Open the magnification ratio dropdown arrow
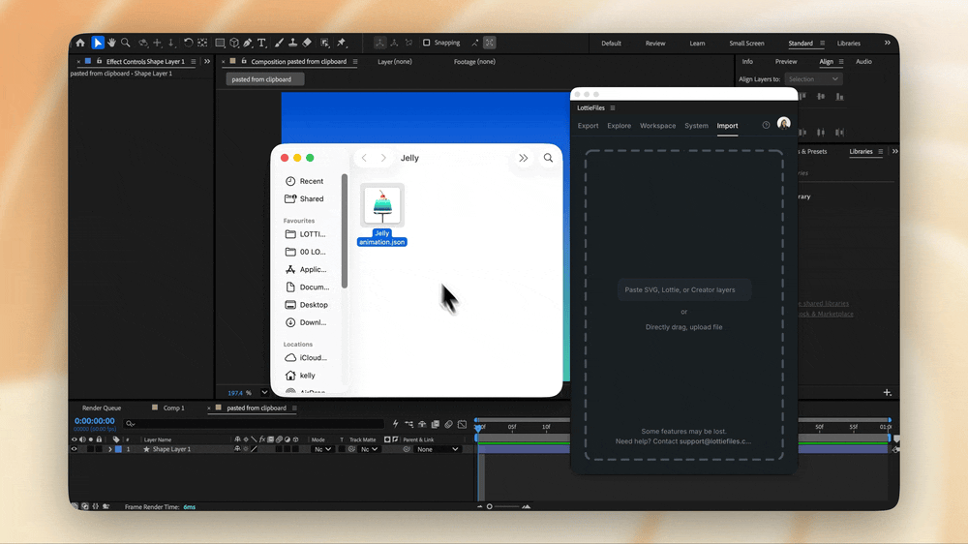Viewport: 968px width, 544px height. click(264, 393)
